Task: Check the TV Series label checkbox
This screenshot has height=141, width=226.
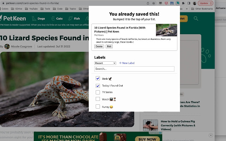Action: click(x=98, y=92)
